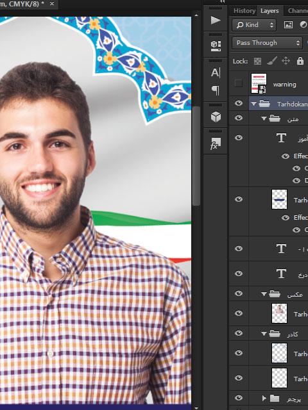Open the Paragraph panel icon
Viewport: 308px width, 410px height.
(x=216, y=90)
